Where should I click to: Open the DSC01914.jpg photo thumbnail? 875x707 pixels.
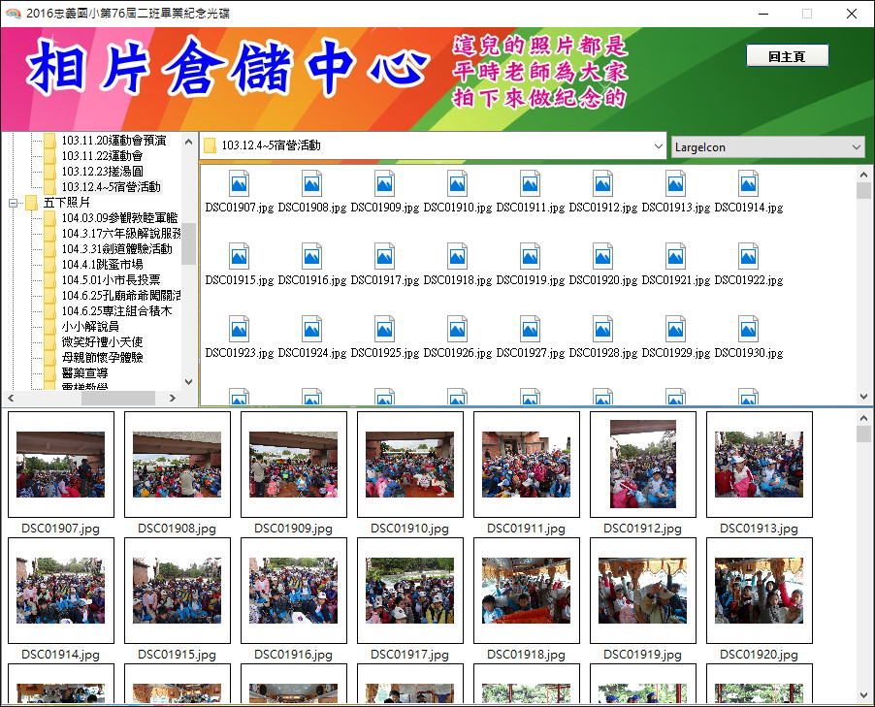[61, 591]
